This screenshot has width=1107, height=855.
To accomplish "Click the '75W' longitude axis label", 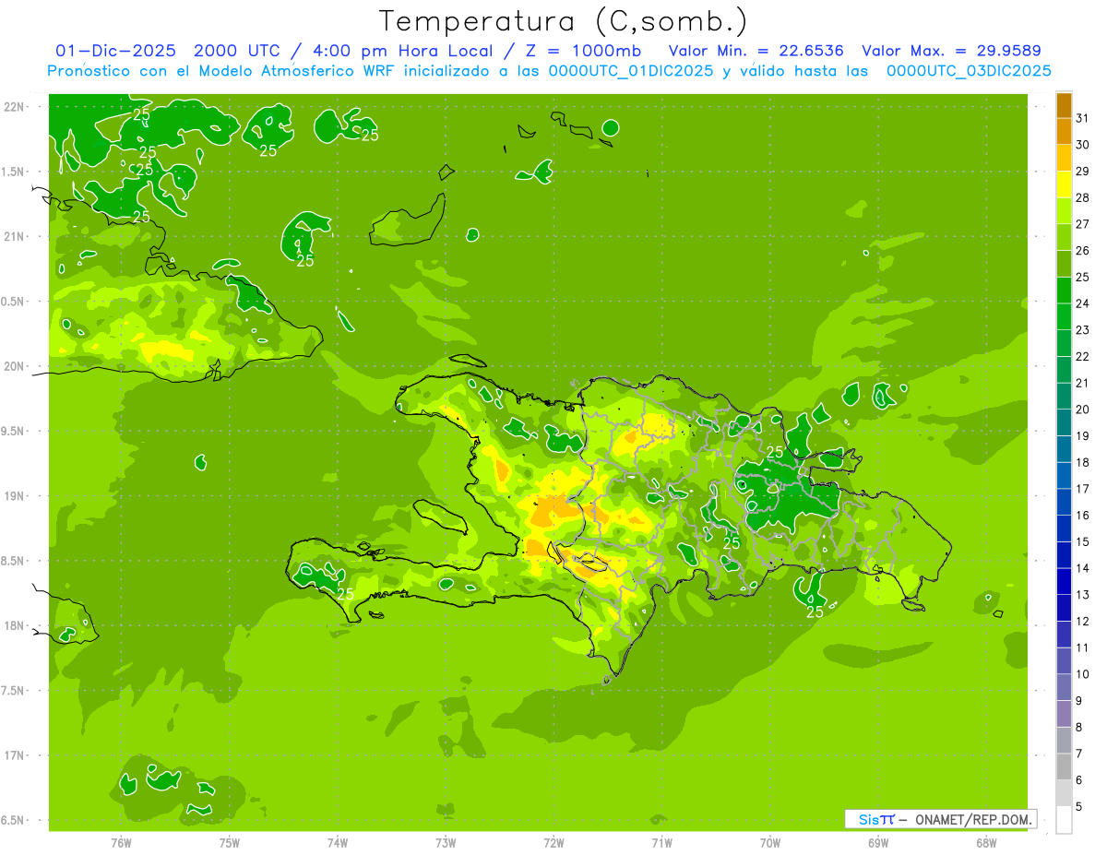I will [x=230, y=843].
